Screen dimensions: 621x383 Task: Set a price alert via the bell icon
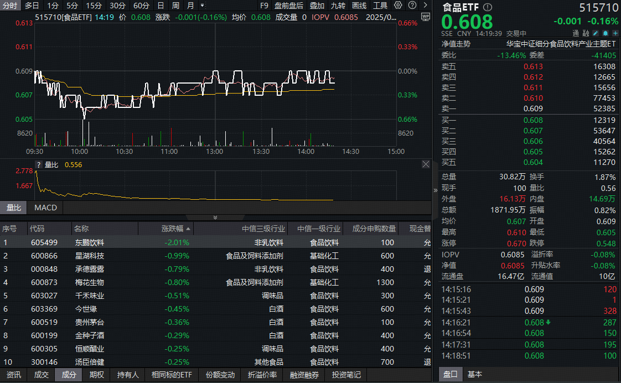605,33
